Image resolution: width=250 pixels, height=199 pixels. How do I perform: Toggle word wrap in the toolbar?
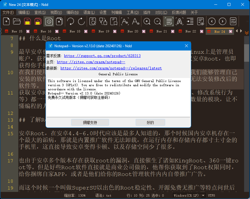click(x=168, y=21)
